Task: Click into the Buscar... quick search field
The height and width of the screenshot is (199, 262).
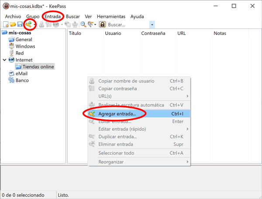Action: click(128, 25)
